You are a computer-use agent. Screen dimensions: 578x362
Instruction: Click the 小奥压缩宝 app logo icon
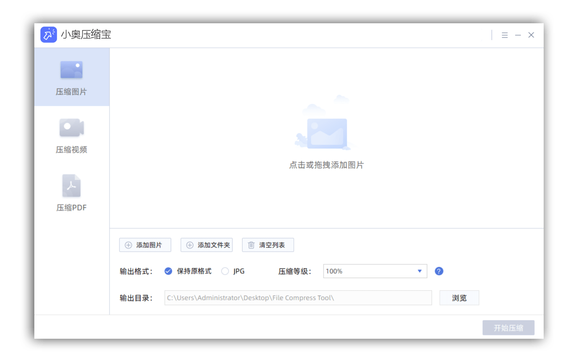coord(49,35)
